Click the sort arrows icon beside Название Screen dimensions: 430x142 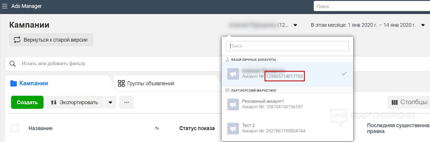[x=157, y=128]
